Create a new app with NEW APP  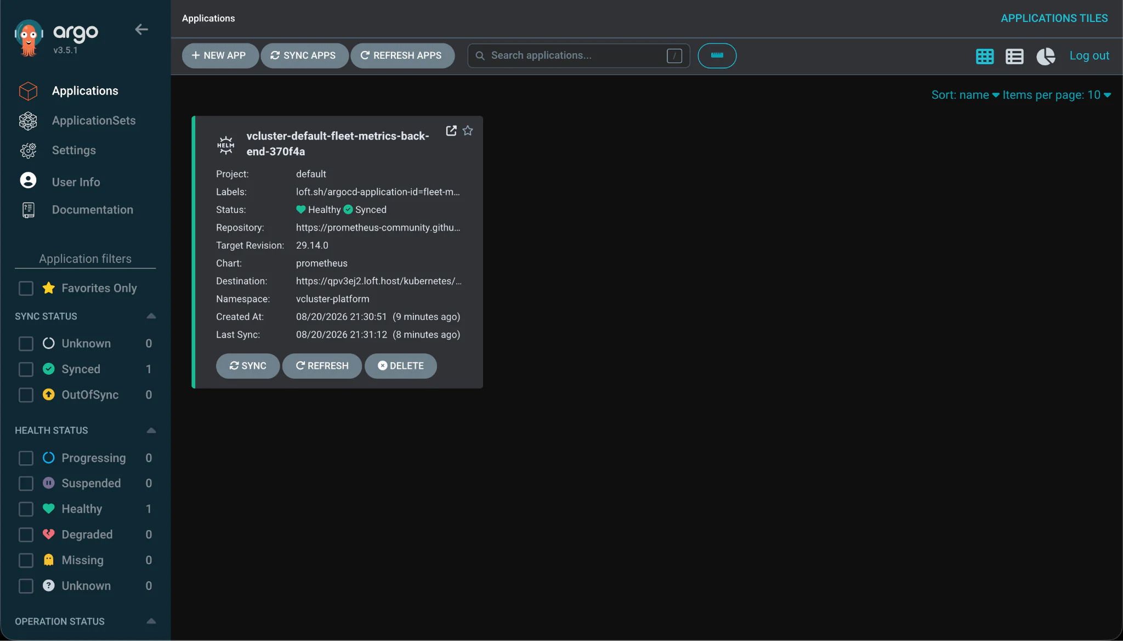(219, 56)
